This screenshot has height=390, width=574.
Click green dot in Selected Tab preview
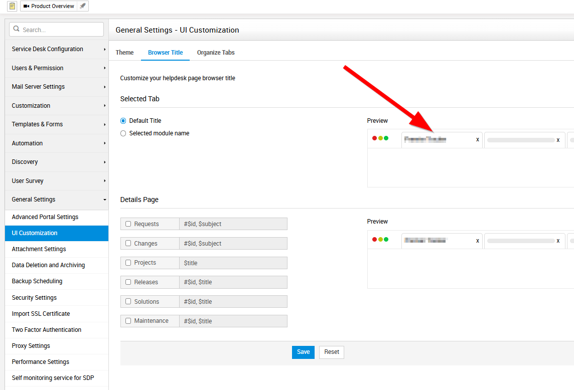(x=386, y=138)
